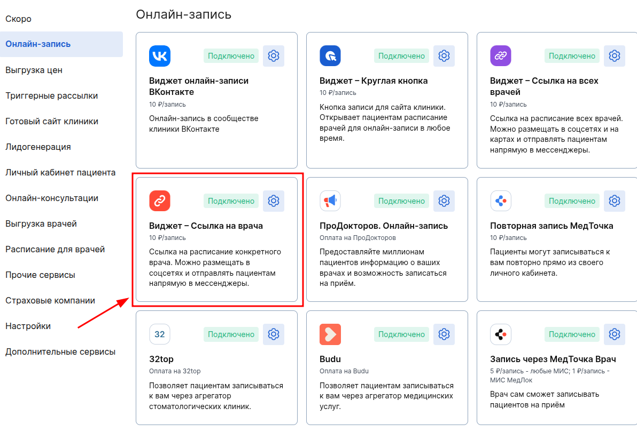The image size is (637, 432).
Task: Click the Budu orange logo icon
Action: (x=330, y=334)
